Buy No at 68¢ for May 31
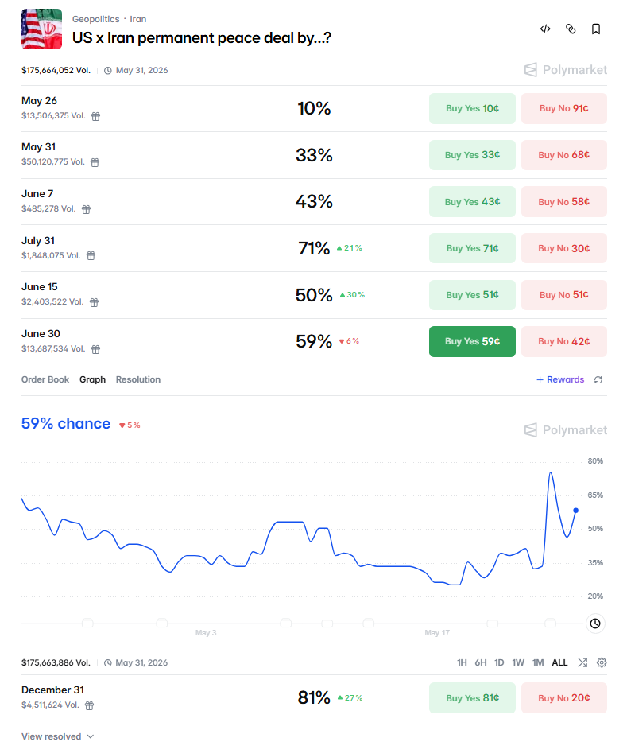Screen dimensions: 627x742 pos(563,155)
